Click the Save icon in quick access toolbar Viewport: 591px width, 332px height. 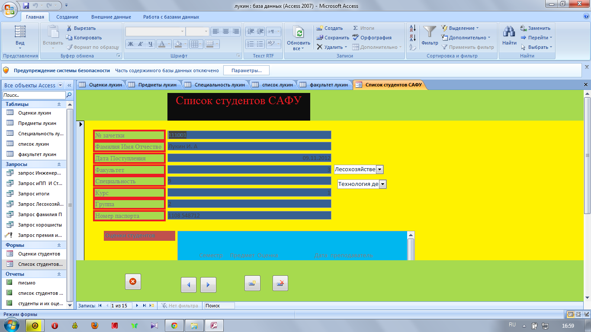26,6
